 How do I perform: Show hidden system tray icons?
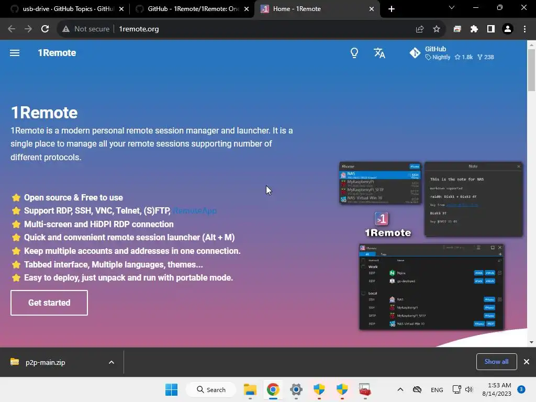click(x=400, y=389)
